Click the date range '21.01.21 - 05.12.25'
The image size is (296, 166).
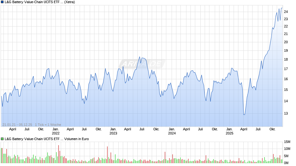(x=17, y=125)
